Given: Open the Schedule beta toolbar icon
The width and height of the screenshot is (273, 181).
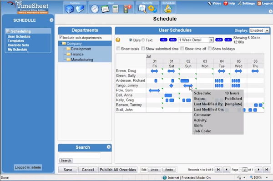Looking at the screenshot, I should tap(168, 9).
